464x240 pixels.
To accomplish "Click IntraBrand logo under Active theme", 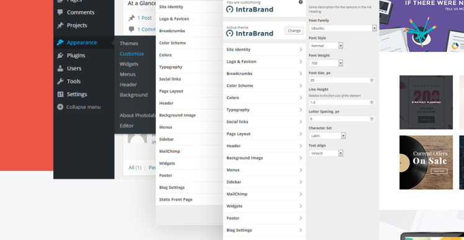I will [x=250, y=33].
